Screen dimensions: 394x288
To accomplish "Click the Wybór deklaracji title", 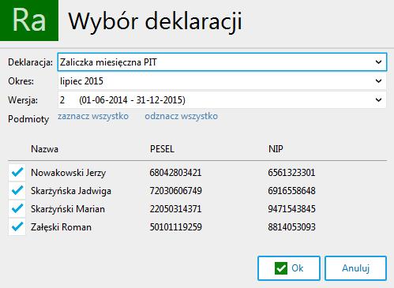I will pos(155,21).
